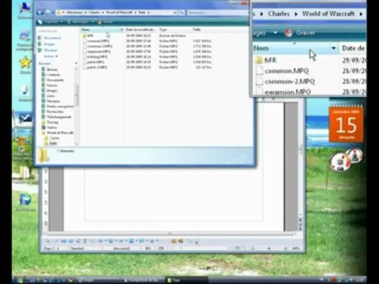Screen dimensions: 379x284
Task: Select the Line tool in Writer drawing toolbar
Action: (56, 241)
